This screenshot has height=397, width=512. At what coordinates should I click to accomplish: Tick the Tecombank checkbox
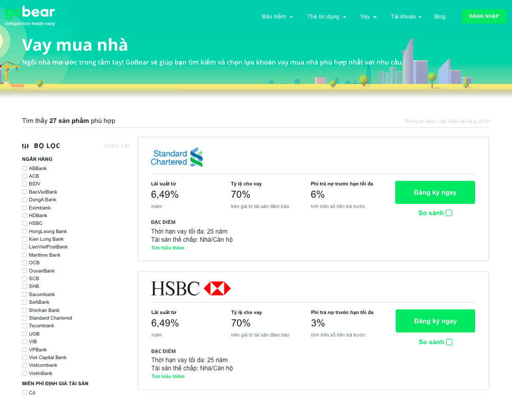tap(25, 326)
